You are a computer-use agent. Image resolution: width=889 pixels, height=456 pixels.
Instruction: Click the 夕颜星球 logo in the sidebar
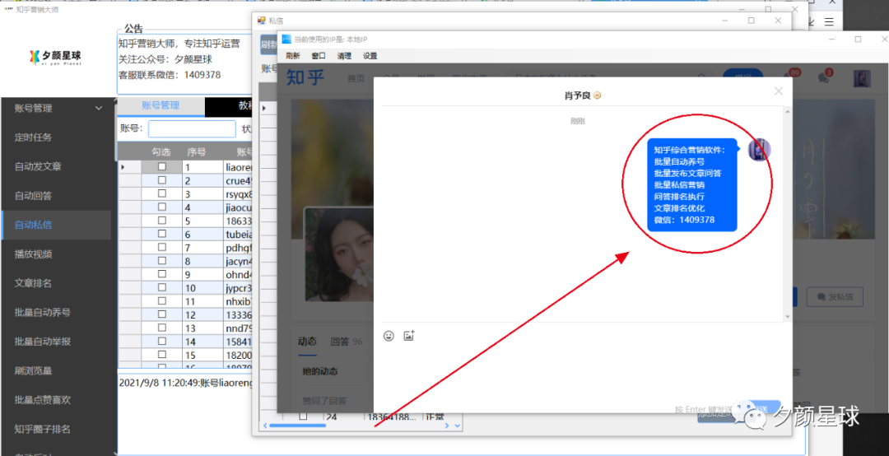(x=56, y=57)
